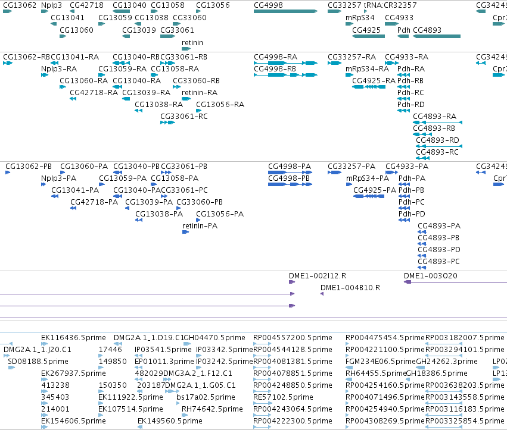Select the CG33061-RB transcript label

coord(183,57)
